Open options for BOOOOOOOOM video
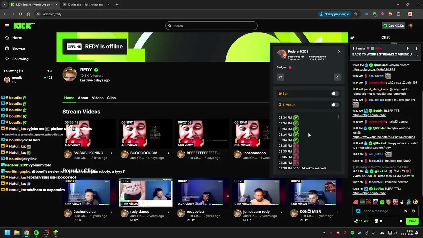The width and height of the screenshot is (423, 238). tap(168, 153)
